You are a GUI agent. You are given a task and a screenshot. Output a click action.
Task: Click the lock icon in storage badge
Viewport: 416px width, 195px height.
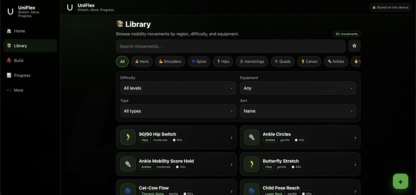[374, 7]
